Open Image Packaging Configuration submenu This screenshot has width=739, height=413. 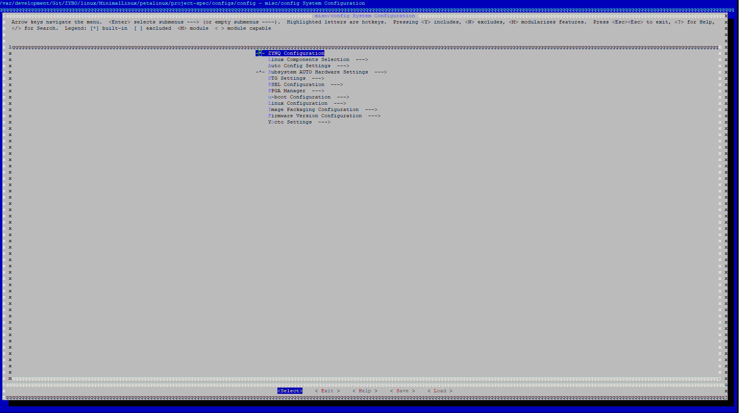click(323, 109)
